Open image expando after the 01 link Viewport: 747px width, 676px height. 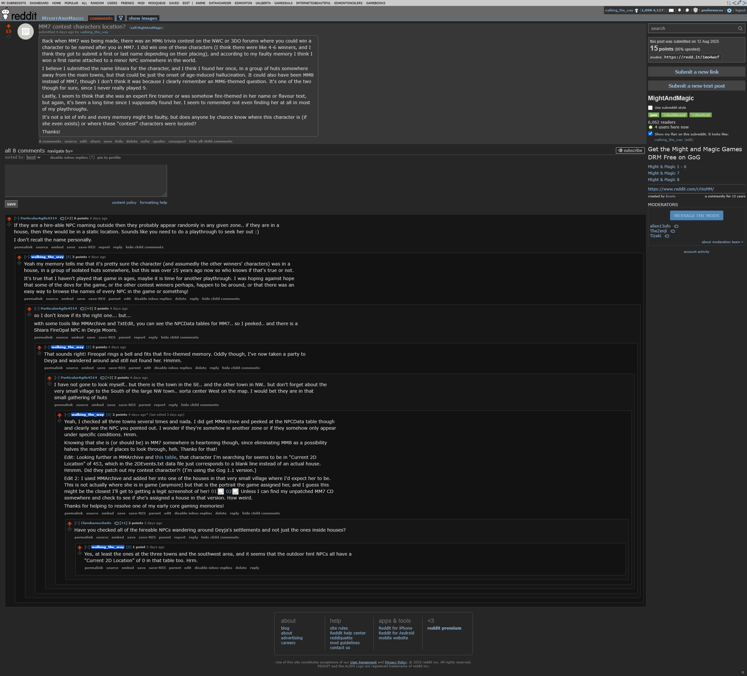(221, 491)
